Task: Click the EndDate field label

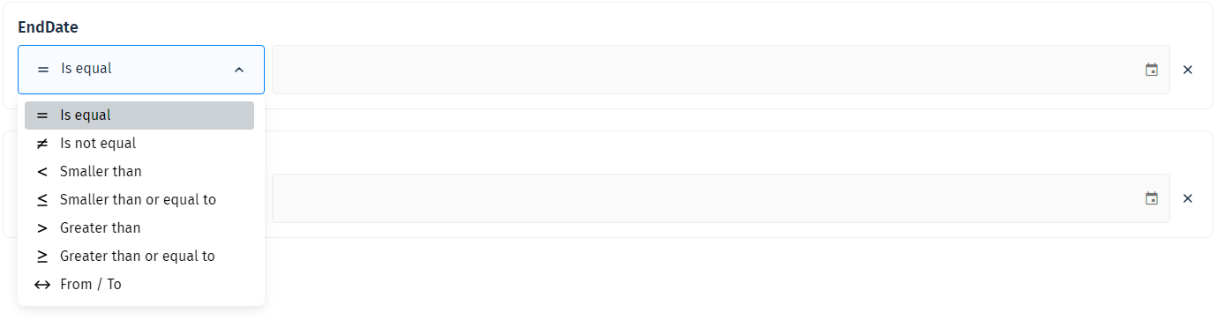Action: coord(48,27)
